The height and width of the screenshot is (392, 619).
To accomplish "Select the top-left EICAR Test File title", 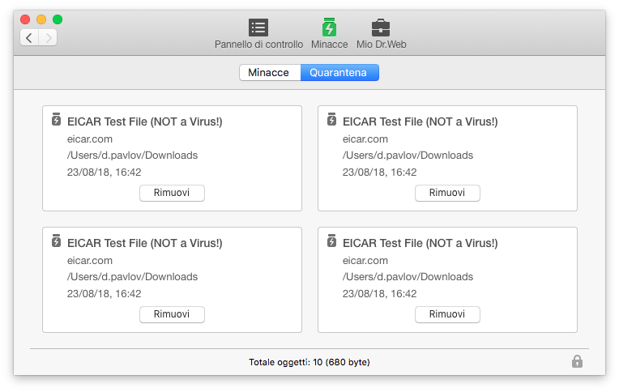I will pyautogui.click(x=144, y=121).
